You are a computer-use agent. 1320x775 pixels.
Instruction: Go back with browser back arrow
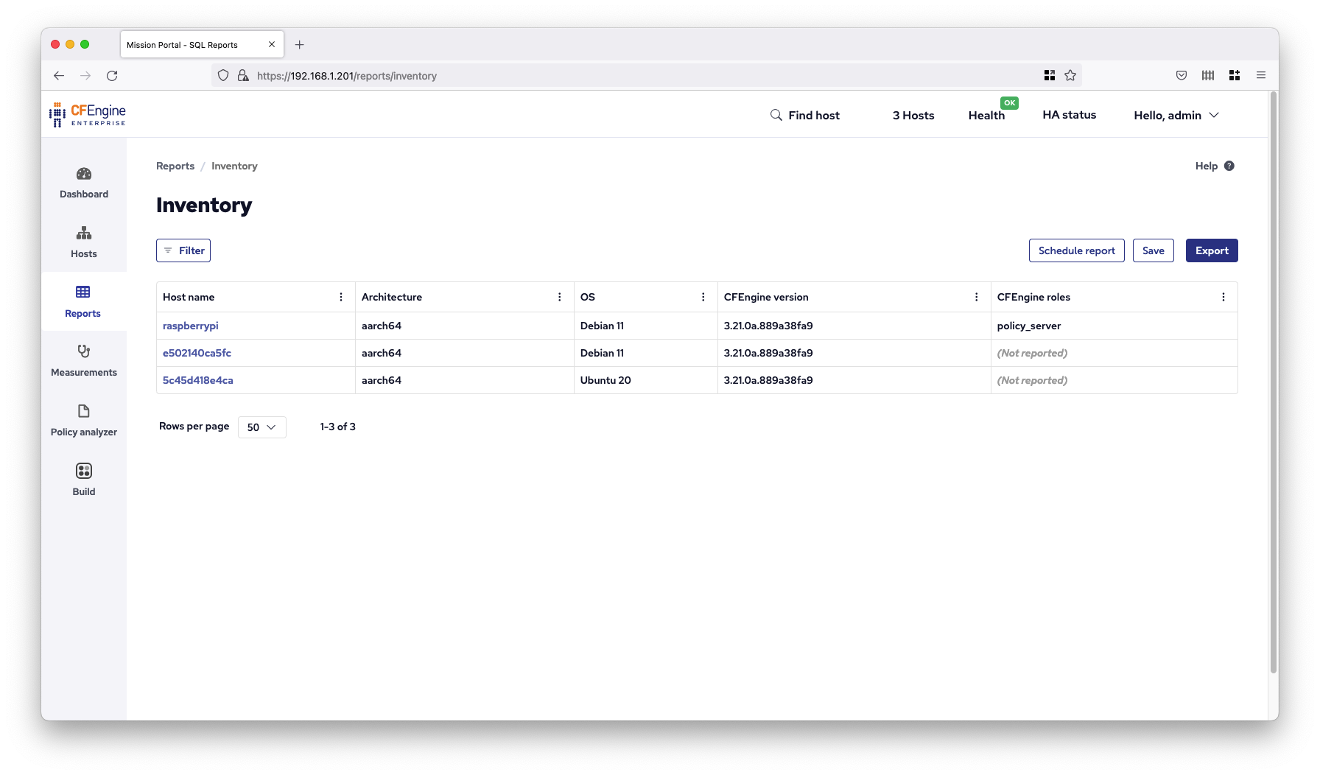tap(59, 76)
